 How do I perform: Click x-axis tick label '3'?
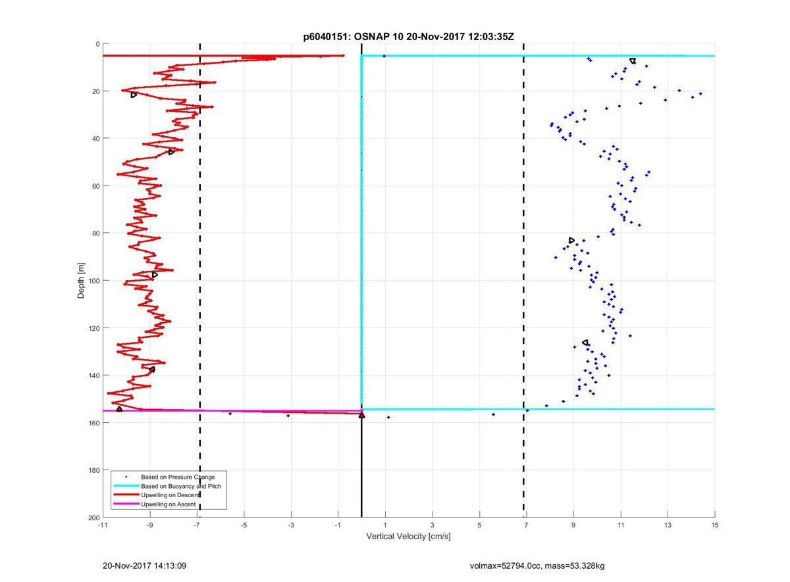[433, 525]
